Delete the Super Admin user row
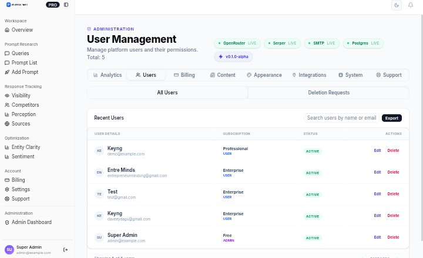The image size is (423, 258). coord(393,237)
